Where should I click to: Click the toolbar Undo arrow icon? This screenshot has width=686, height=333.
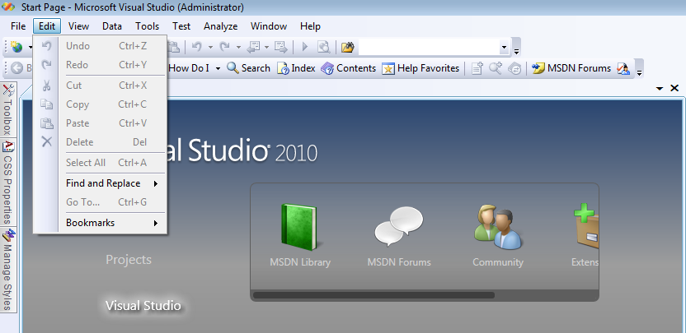(x=197, y=47)
